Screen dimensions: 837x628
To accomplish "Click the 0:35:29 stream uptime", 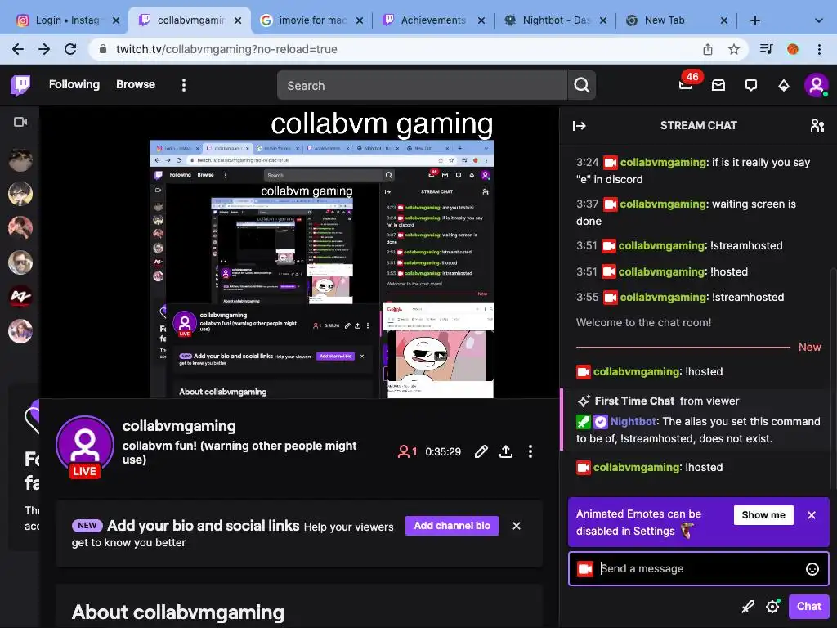I will coord(443,451).
